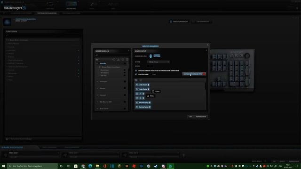This screenshot has height=169, width=301.
Task: Click the Swarm app icon on taskbar
Action: 170,166
